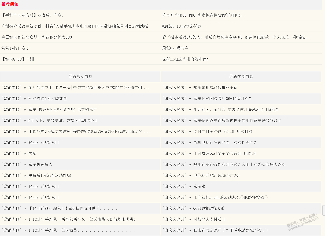This screenshot has height=236, width=325.
Task: Open the 江苏地区 空调暖风除湿 thread
Action: tap(236, 110)
